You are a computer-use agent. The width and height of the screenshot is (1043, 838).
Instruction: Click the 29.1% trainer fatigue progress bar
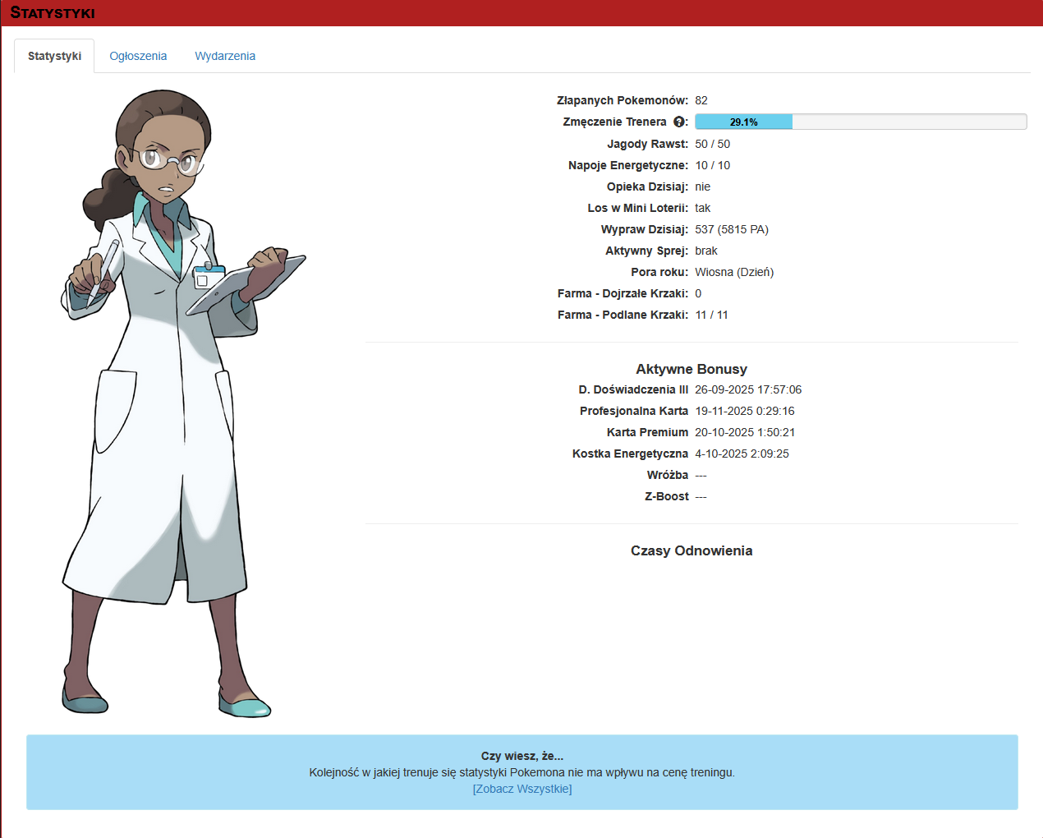click(x=861, y=122)
